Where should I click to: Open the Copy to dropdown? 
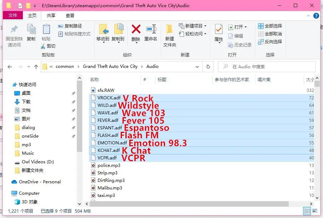click(119, 43)
